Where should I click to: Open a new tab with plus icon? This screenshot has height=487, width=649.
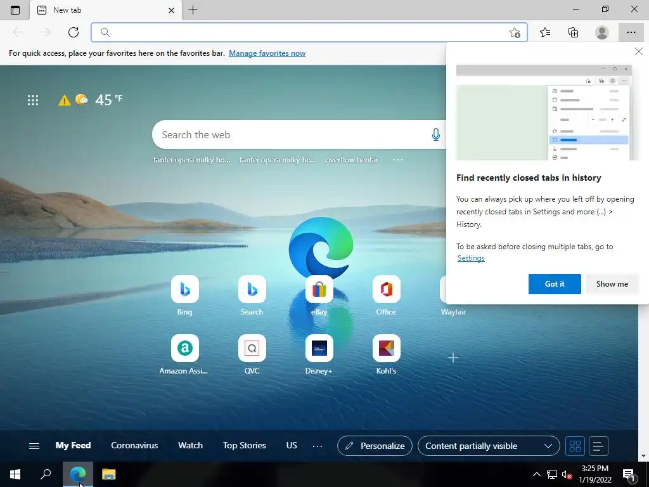[193, 10]
